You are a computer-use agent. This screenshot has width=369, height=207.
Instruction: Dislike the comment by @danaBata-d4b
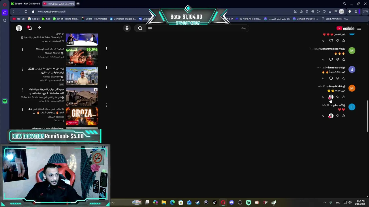(x=338, y=78)
